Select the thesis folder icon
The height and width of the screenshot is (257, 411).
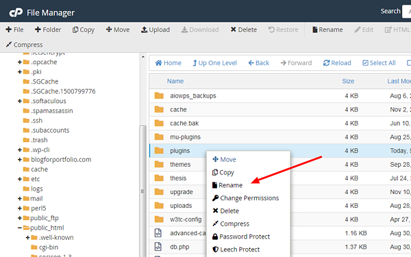click(x=159, y=178)
